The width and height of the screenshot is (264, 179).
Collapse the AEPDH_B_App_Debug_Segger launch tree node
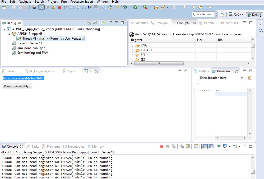coord(4,29)
